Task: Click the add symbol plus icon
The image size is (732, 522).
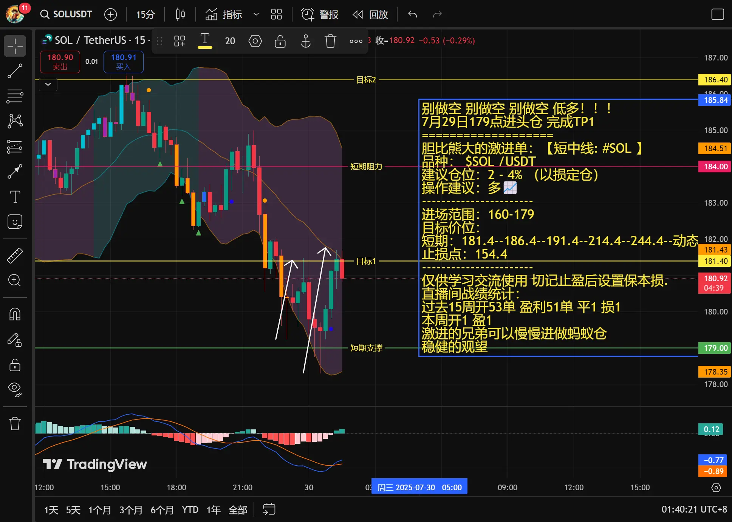Action: click(110, 14)
